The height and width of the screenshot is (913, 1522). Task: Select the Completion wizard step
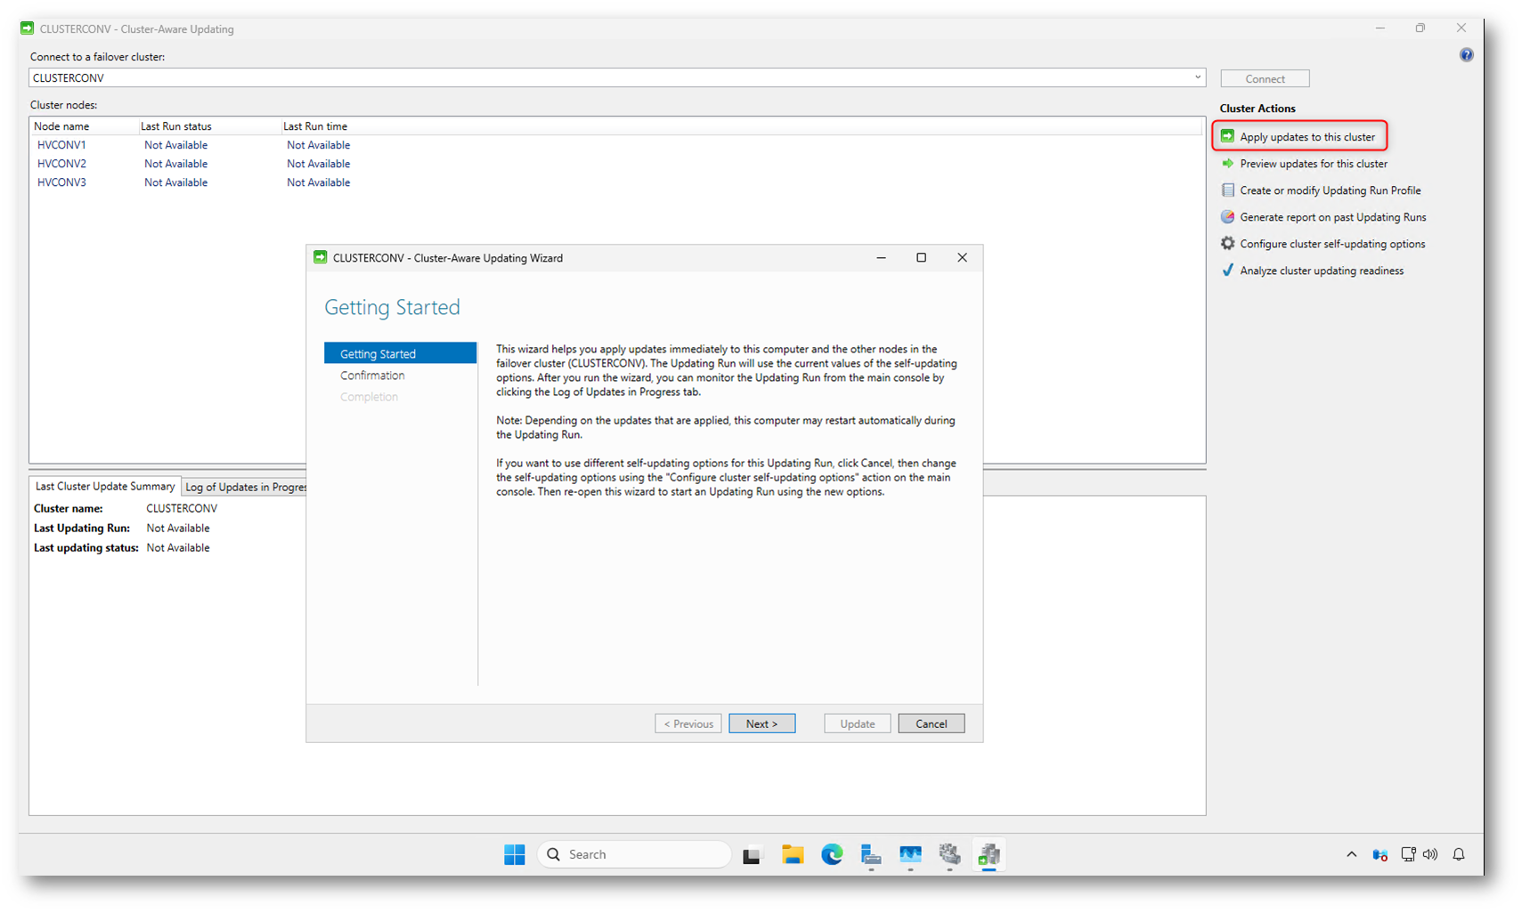pos(369,397)
